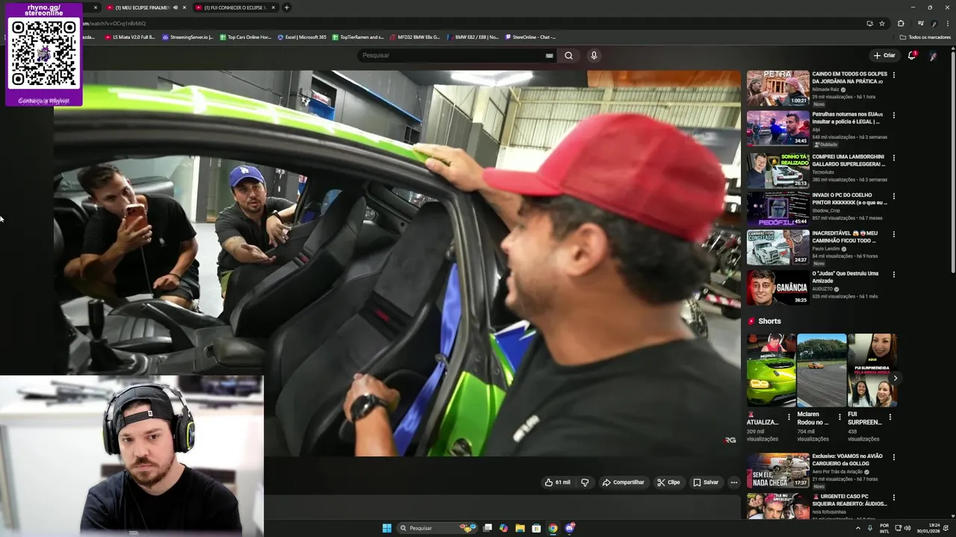Click the 'Criar' create button
Viewport: 956px width, 537px height.
tap(884, 55)
